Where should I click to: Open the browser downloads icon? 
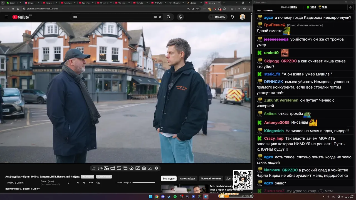click(x=232, y=9)
